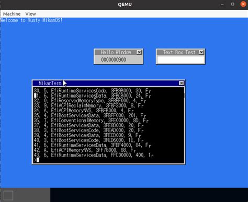Click terminal row 35 EfiBootServicesData
Image resolution: width=248 pixels, height=202 pixels.
tap(90, 115)
